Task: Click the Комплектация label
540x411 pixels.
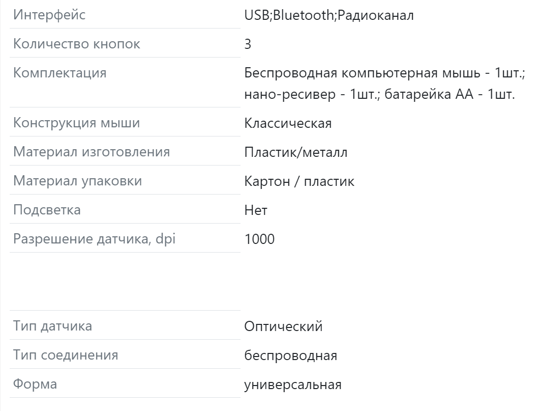Action: click(x=59, y=73)
